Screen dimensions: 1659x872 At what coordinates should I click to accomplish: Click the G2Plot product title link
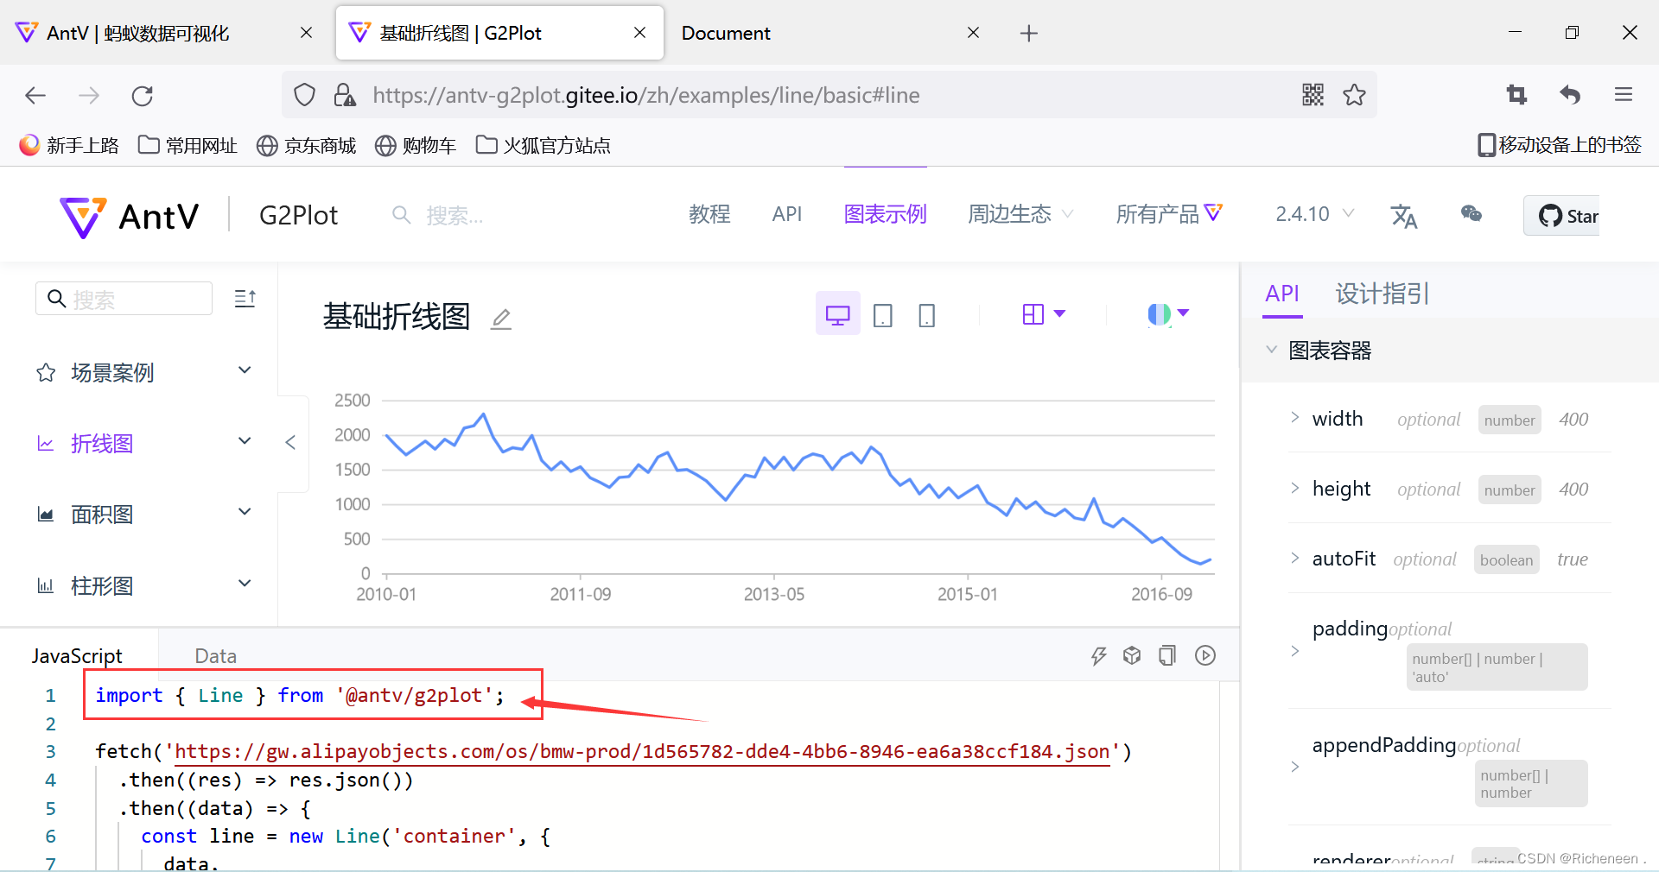click(299, 215)
